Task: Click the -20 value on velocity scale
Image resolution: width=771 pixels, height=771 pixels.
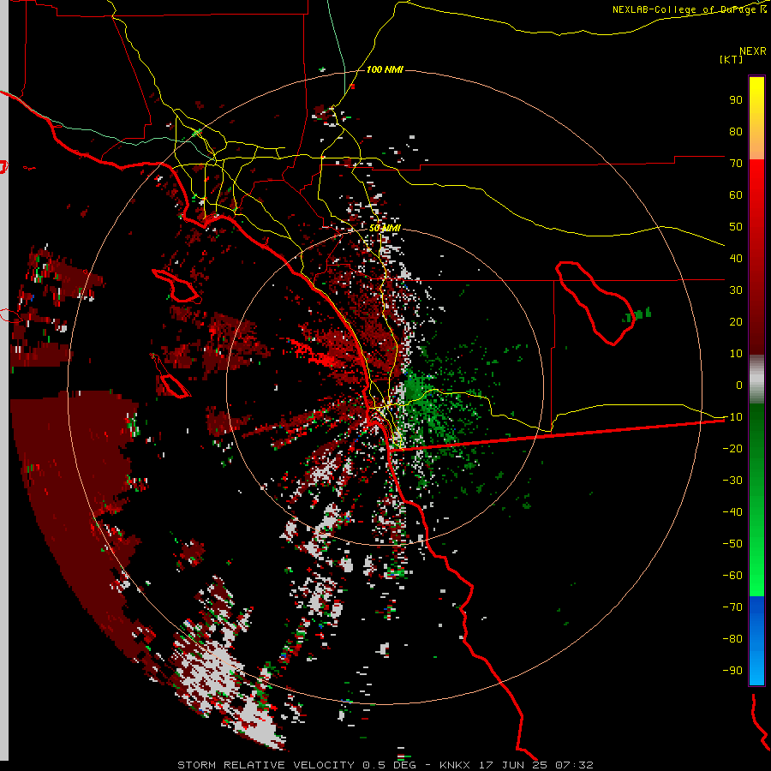Action: click(x=732, y=448)
